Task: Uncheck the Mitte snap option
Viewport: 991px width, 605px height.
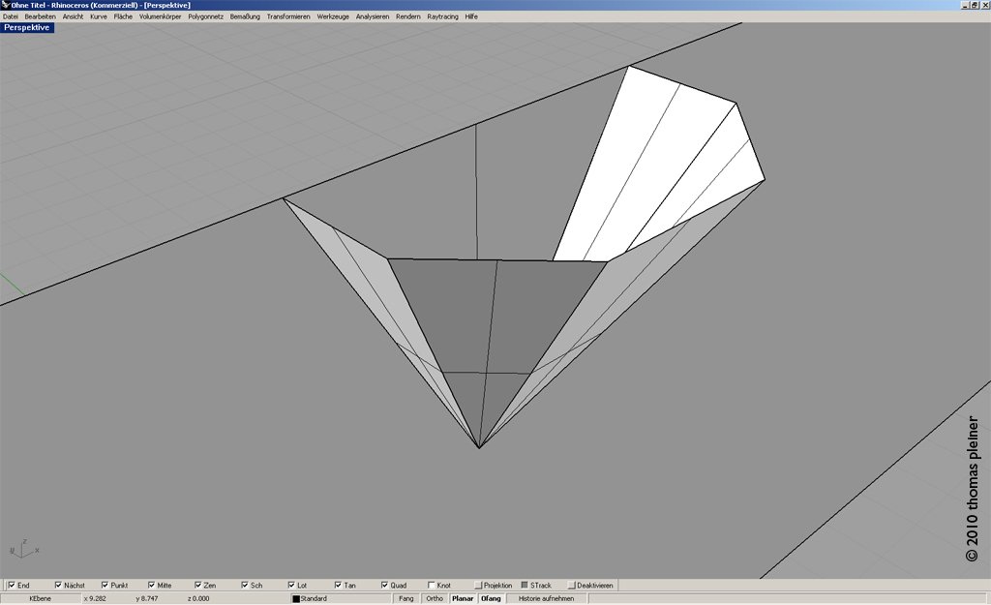Action: click(151, 586)
